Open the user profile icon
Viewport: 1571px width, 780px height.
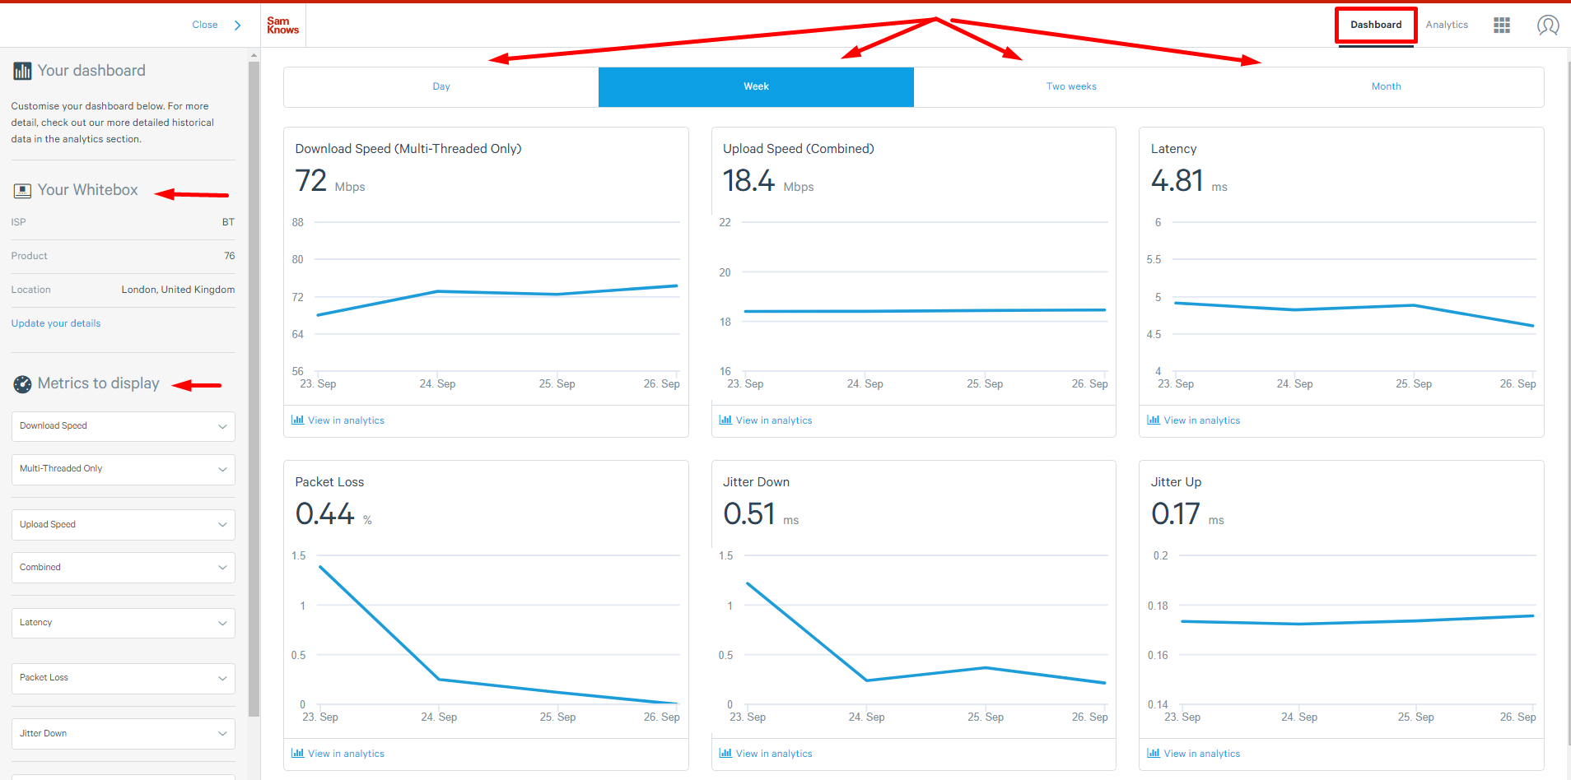pos(1548,26)
